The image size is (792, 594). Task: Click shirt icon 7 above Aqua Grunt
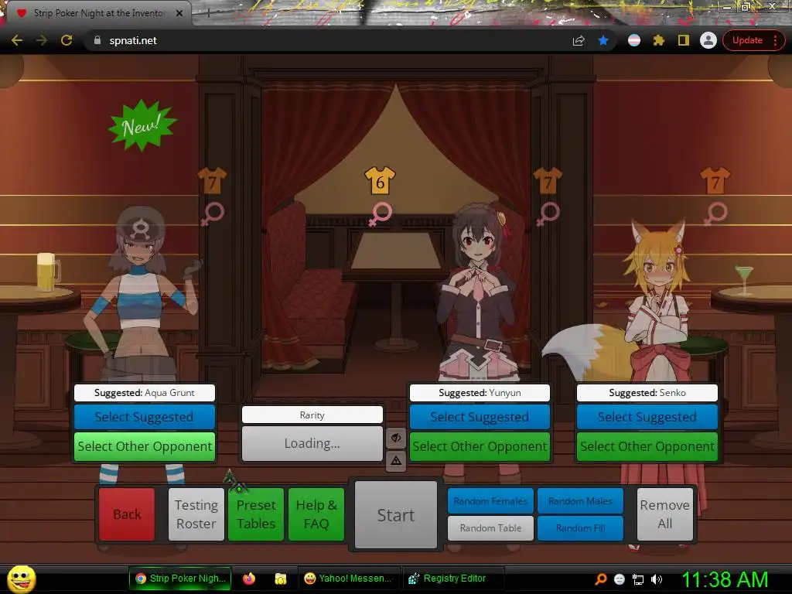click(212, 181)
